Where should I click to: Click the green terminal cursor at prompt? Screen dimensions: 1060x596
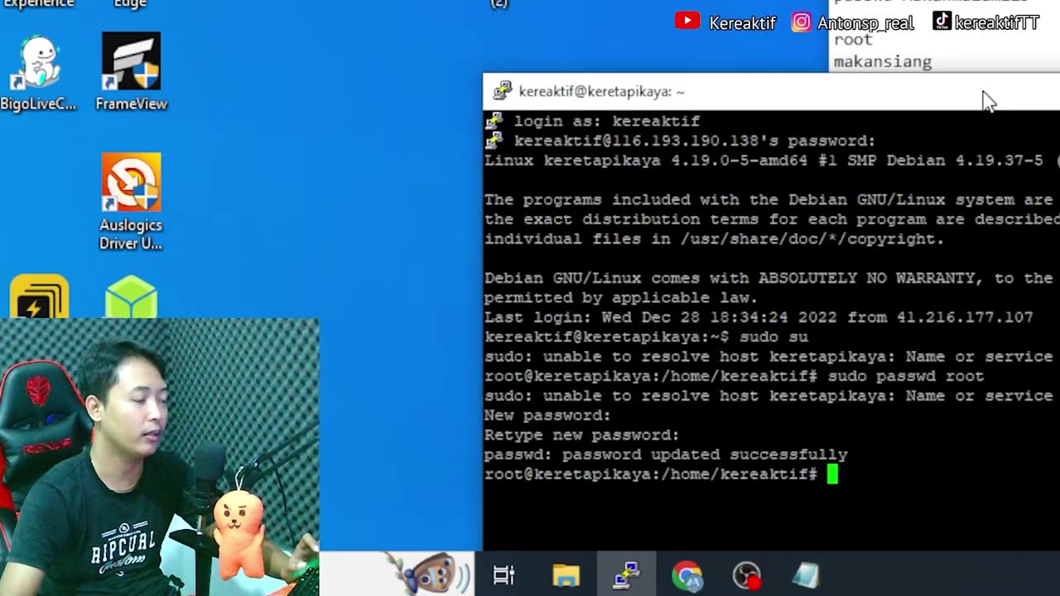point(832,473)
